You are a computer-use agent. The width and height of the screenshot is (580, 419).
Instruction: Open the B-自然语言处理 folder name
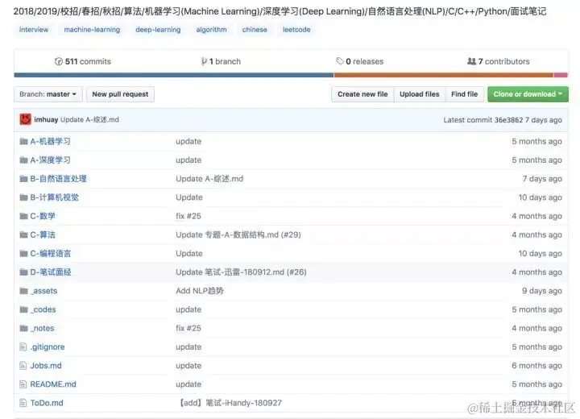[59, 179]
